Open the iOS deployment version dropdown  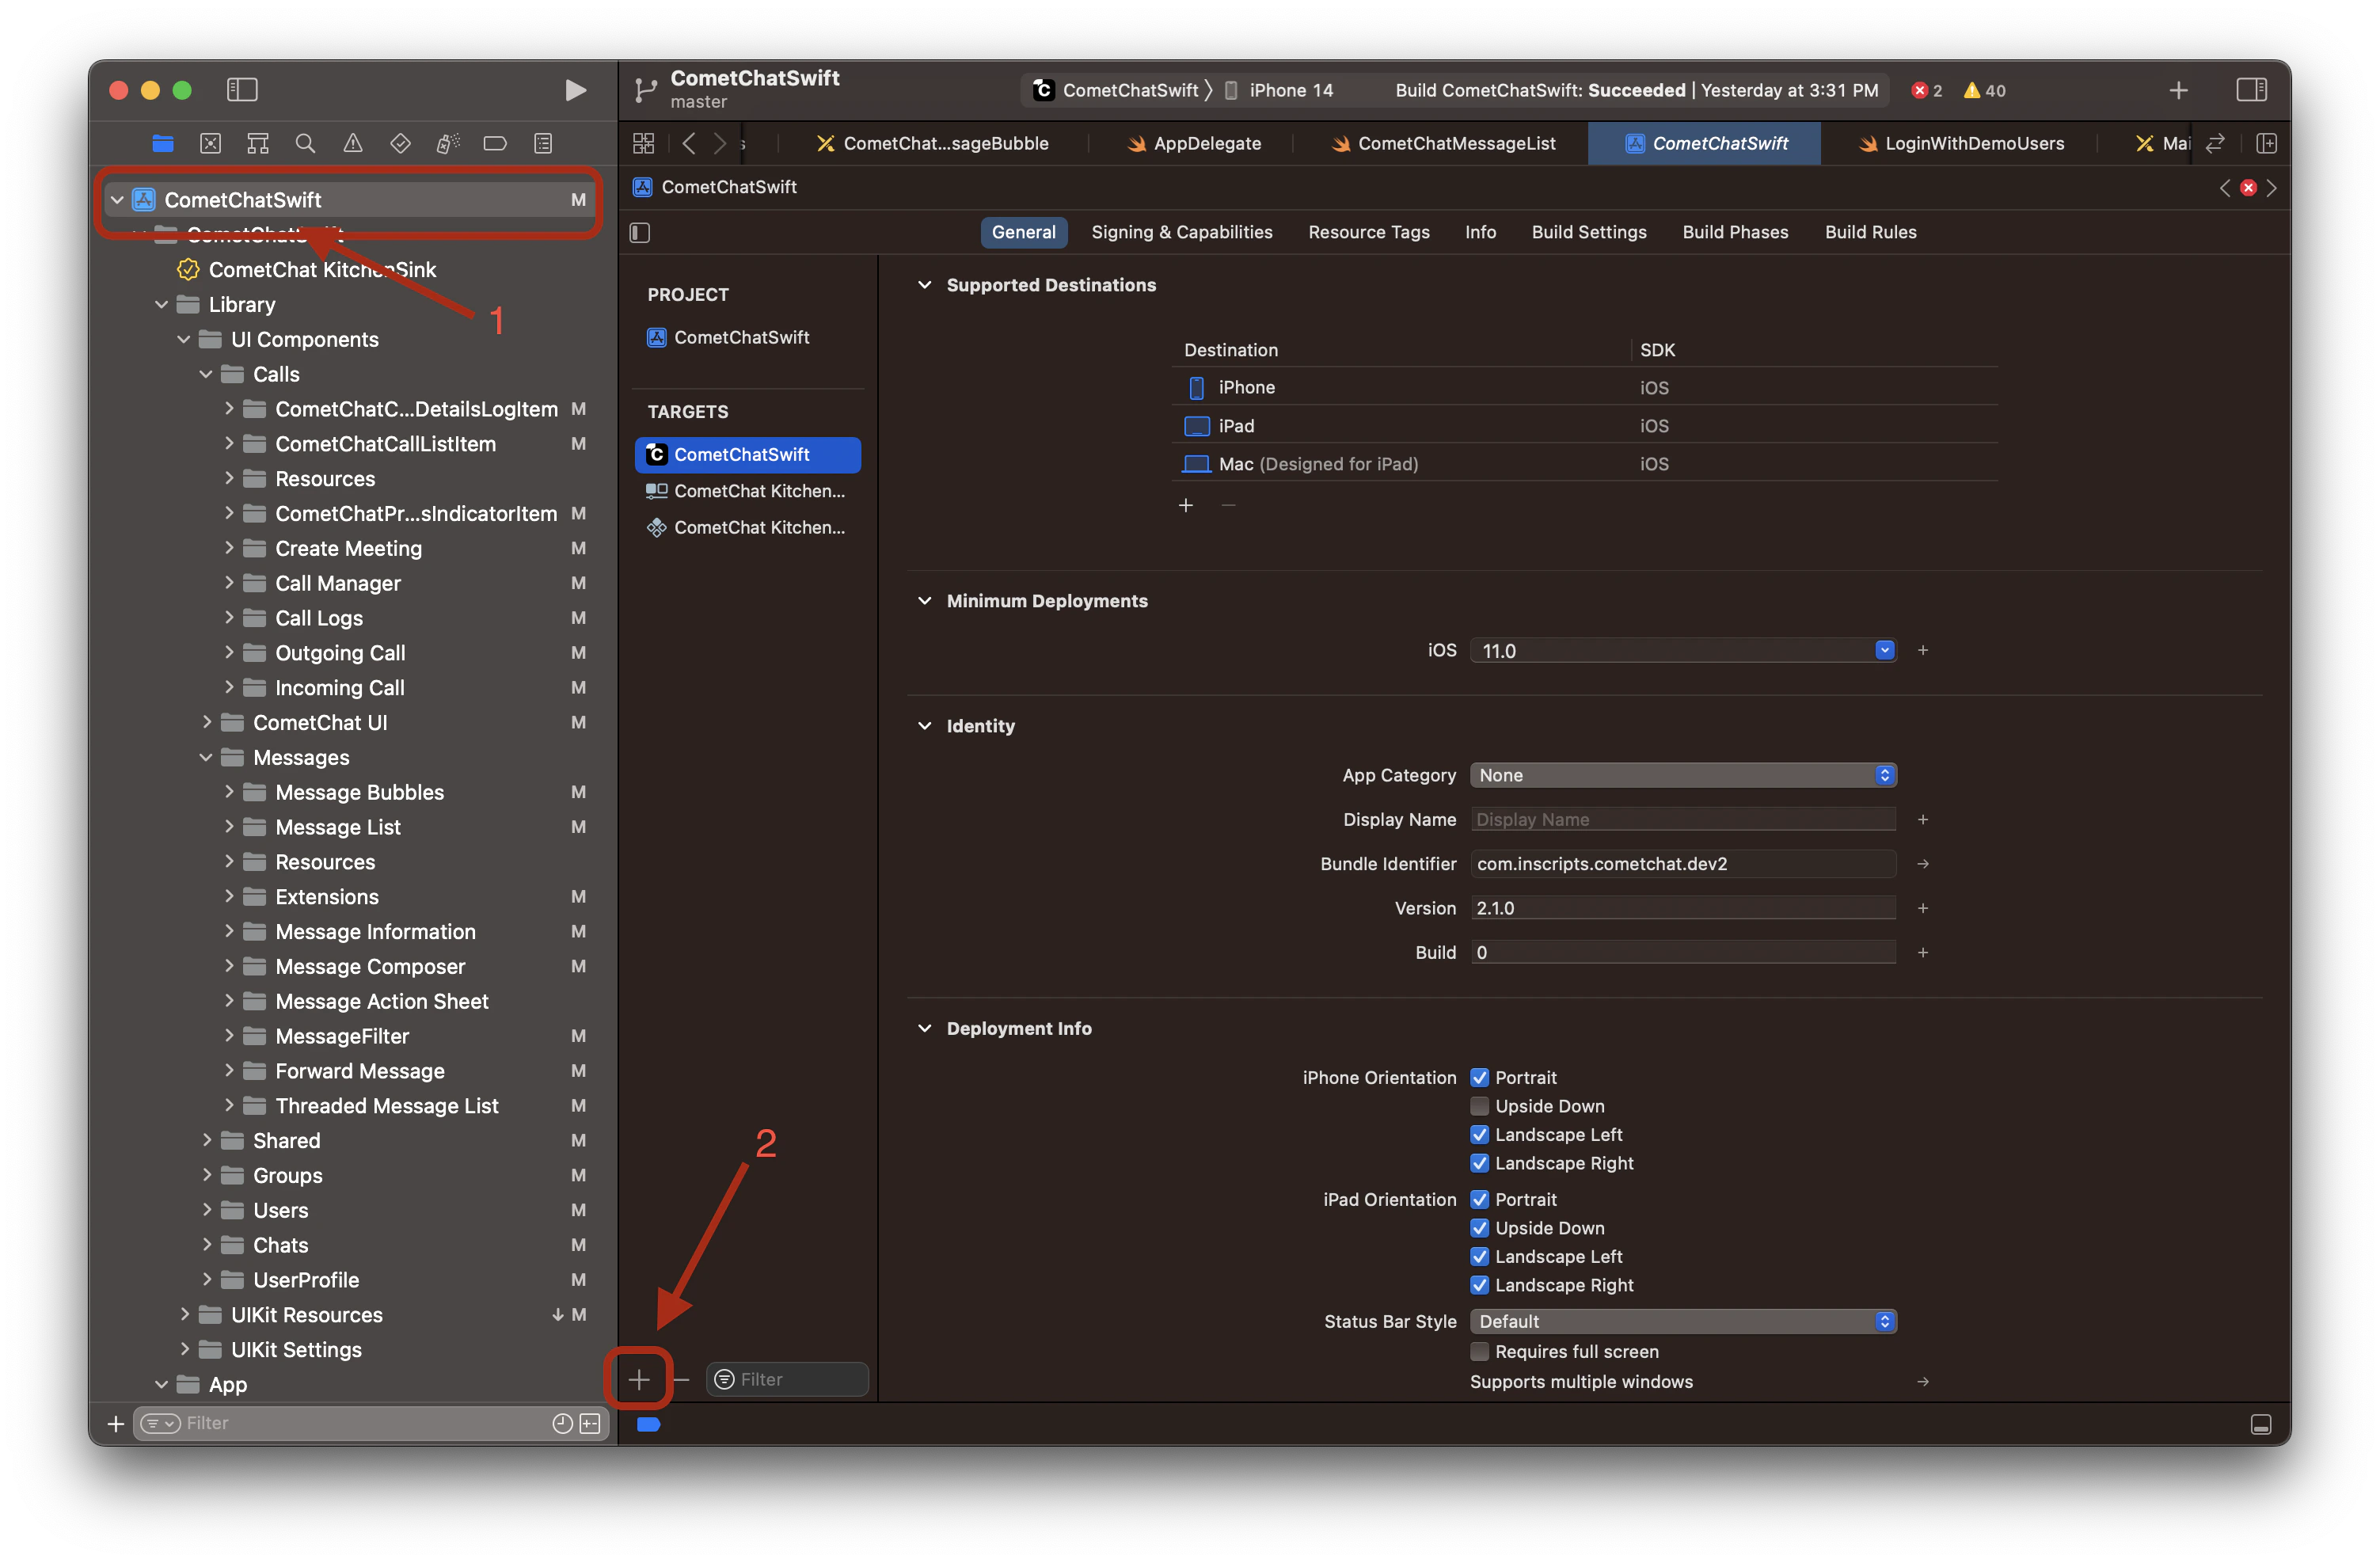point(1884,650)
